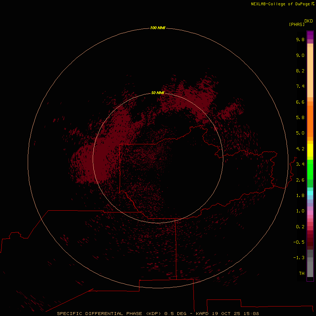This screenshot has height=316, width=316.
Task: Click the 5.8 value on the color scale
Action: tap(300, 118)
